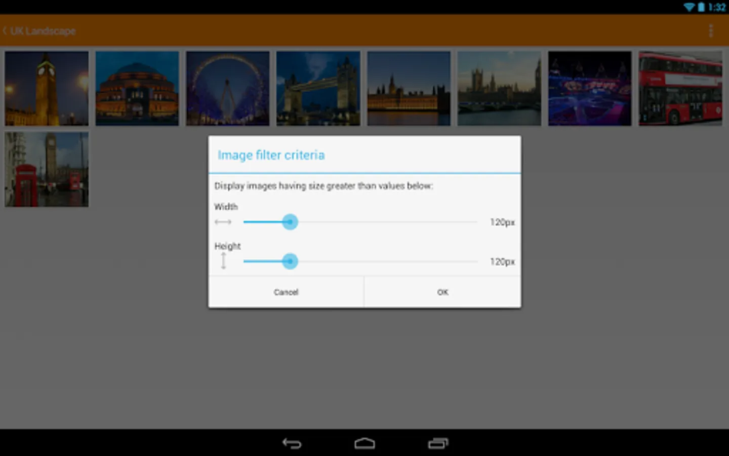Open the Android recent apps button
Viewport: 729px width, 456px height.
point(438,443)
